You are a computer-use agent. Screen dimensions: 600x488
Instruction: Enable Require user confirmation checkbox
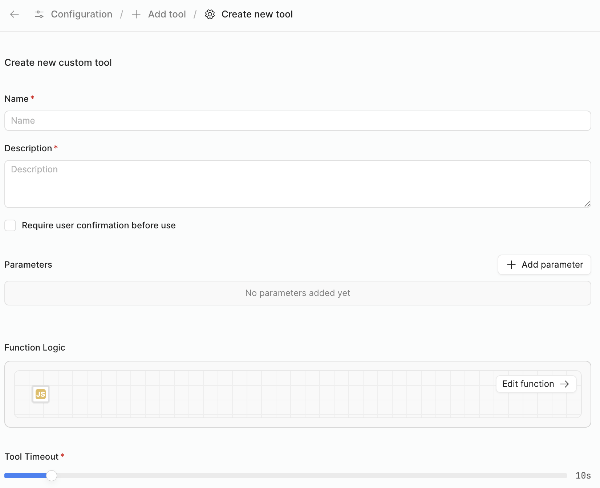tap(10, 225)
